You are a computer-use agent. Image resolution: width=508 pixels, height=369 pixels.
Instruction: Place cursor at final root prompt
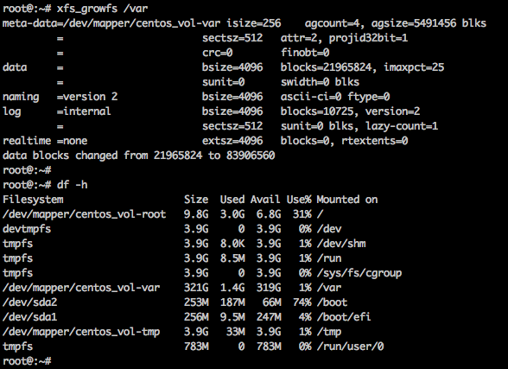(27, 361)
